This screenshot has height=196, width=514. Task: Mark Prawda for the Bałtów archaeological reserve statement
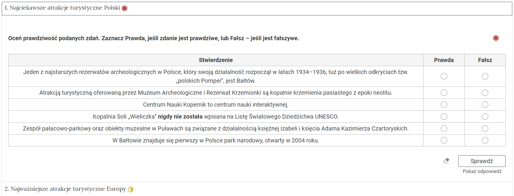coord(444,76)
